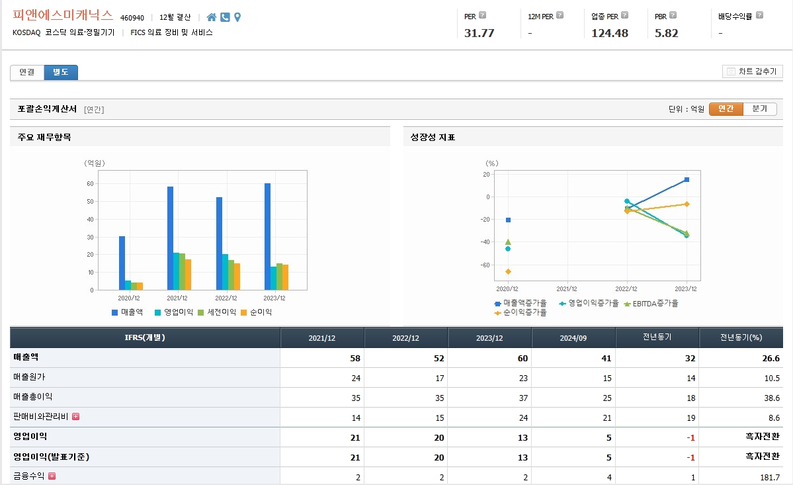Toggle the 영업이익 legend swatch

(158, 312)
